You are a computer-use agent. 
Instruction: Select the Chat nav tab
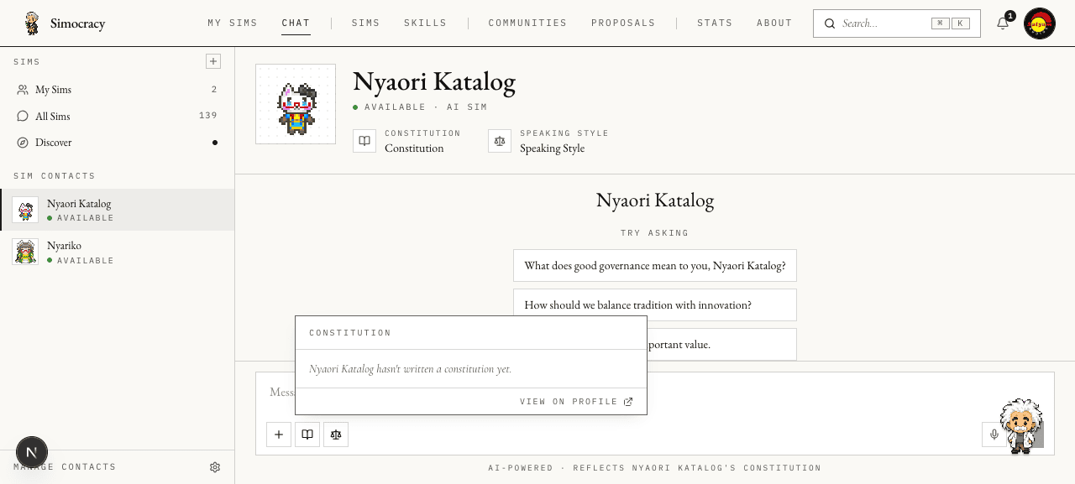click(296, 23)
